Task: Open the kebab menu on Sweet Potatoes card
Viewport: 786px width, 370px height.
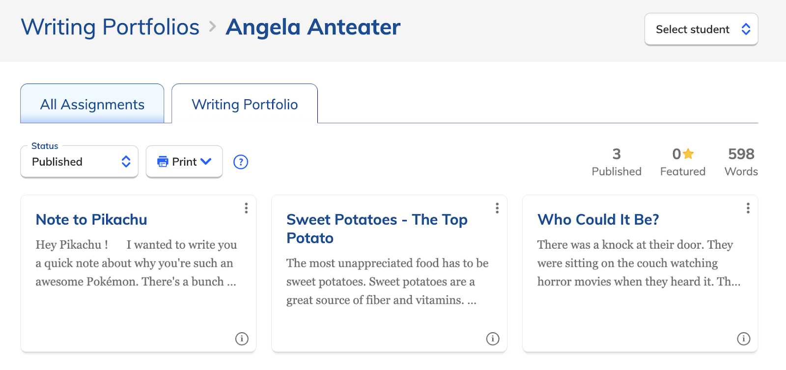Action: [x=497, y=208]
